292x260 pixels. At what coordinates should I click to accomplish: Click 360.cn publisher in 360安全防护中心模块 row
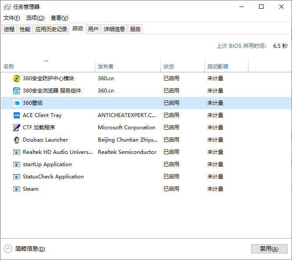pos(106,78)
